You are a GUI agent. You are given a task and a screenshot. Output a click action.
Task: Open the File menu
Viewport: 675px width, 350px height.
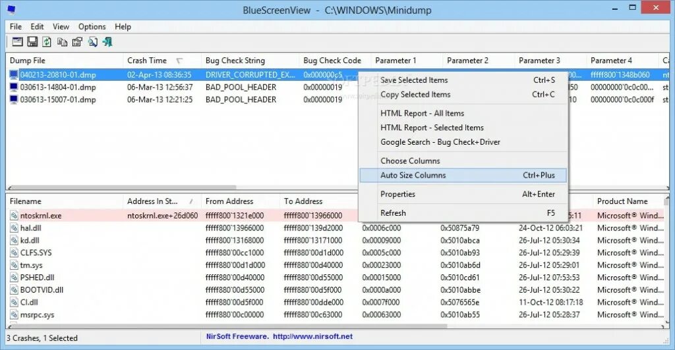pyautogui.click(x=16, y=26)
